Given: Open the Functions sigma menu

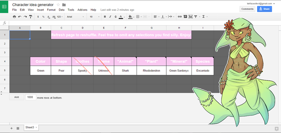Looking at the screenshot, I should pos(203,17).
